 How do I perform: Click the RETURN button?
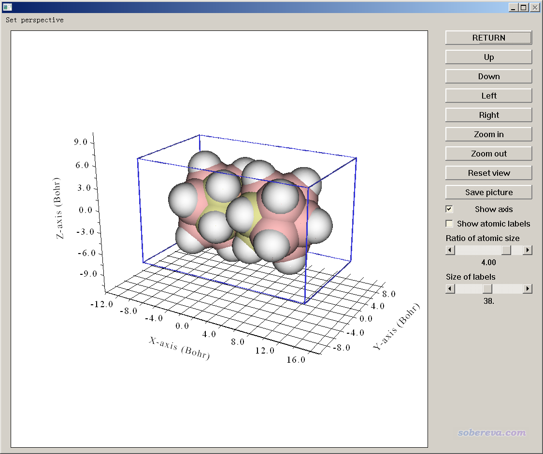pos(488,38)
